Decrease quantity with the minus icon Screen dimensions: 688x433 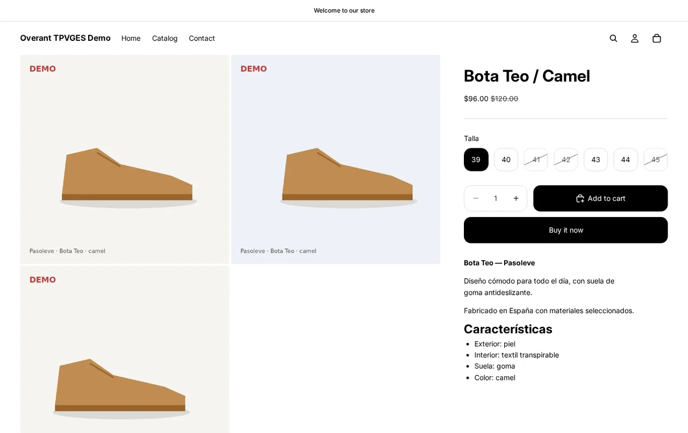[x=476, y=198]
